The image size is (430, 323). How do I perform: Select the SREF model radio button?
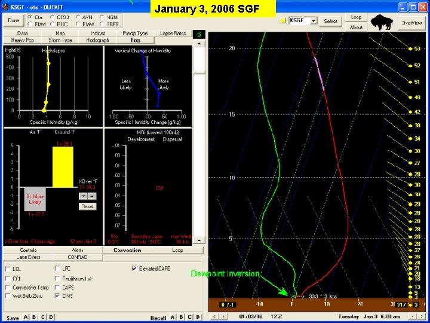tap(102, 24)
